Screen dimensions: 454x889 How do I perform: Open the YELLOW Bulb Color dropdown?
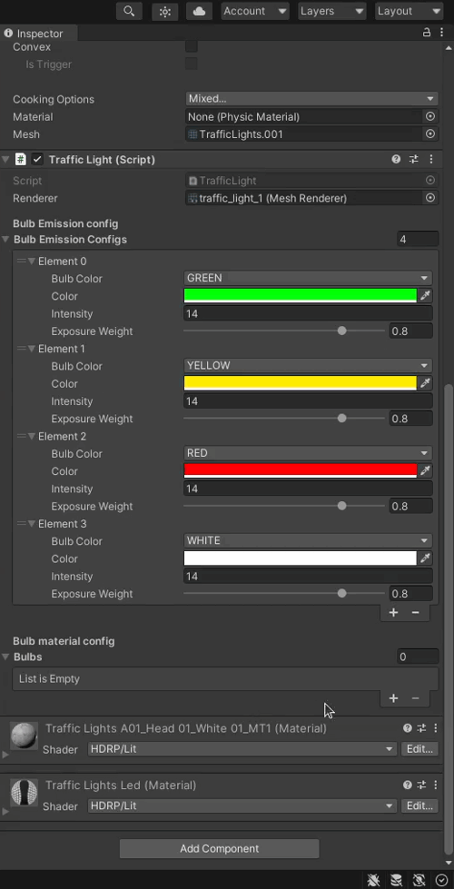tap(308, 366)
